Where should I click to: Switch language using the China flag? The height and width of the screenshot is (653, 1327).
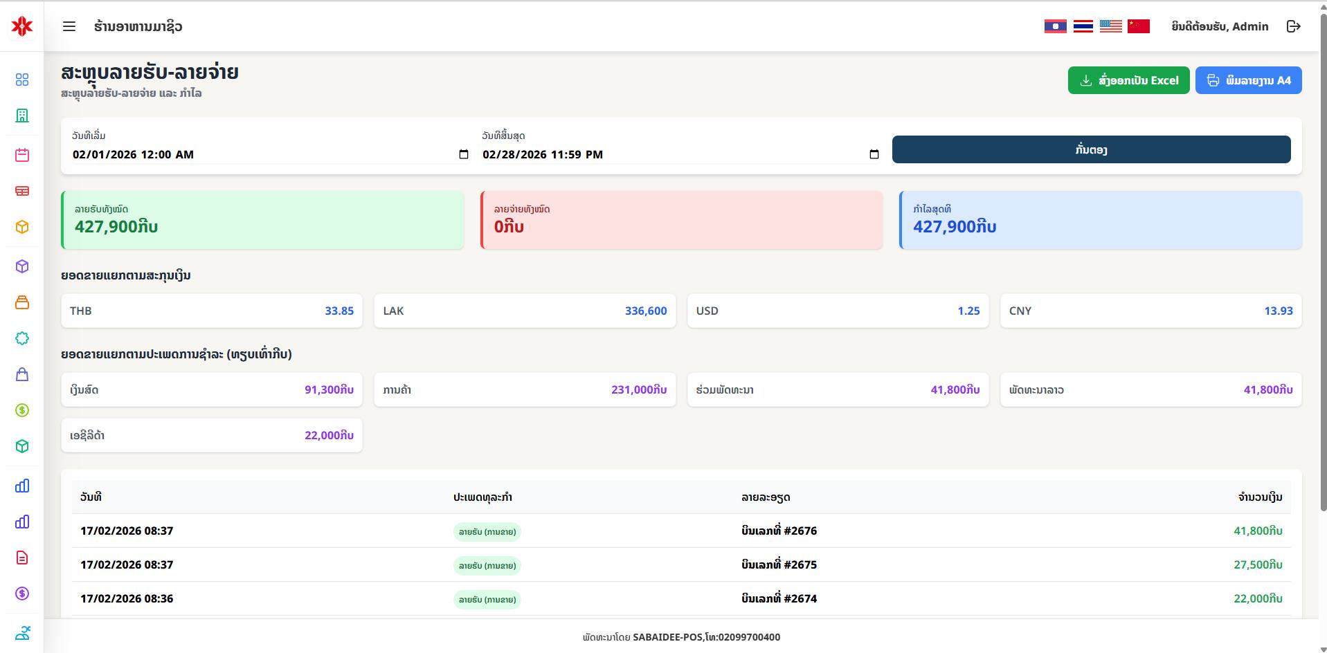(1138, 26)
